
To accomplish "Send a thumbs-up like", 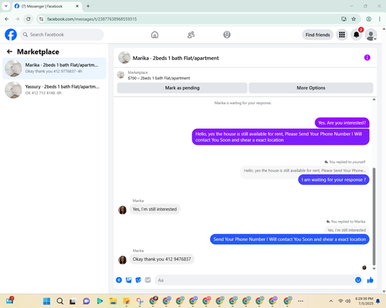I will click(371, 280).
